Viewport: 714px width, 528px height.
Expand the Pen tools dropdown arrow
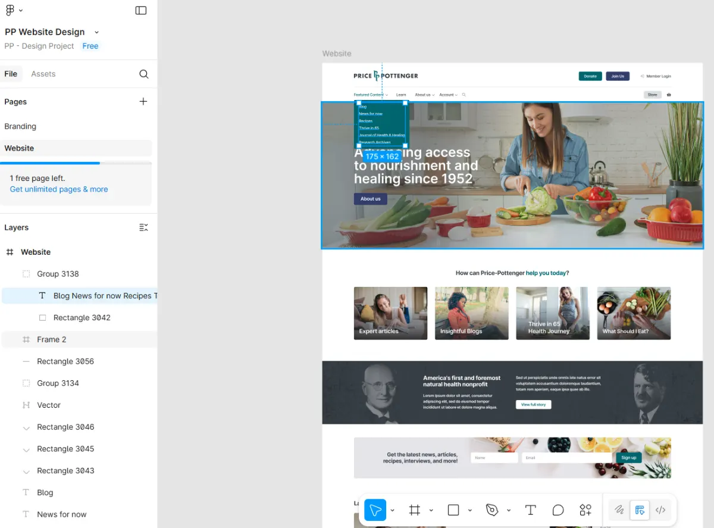pyautogui.click(x=509, y=510)
